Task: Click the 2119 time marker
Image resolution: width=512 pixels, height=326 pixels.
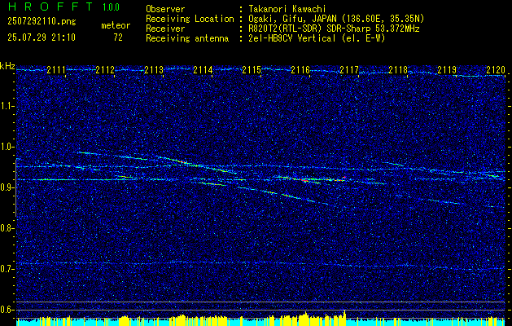Action: point(447,70)
